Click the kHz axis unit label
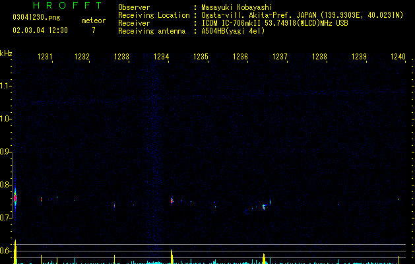This screenshot has height=264, width=415. [6, 53]
